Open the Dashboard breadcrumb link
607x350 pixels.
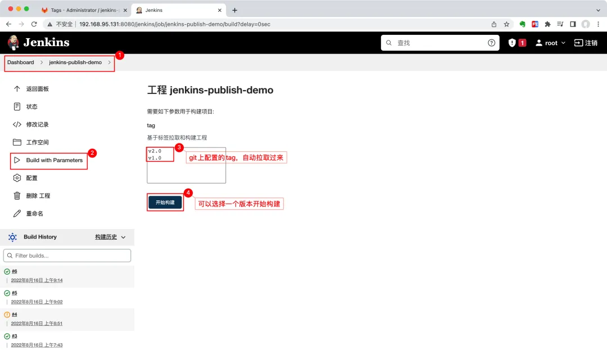coord(21,62)
